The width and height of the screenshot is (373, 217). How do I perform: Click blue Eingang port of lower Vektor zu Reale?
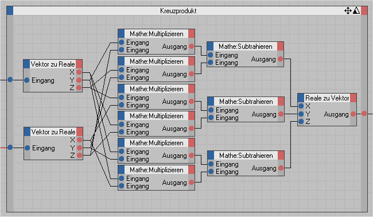tap(27, 148)
